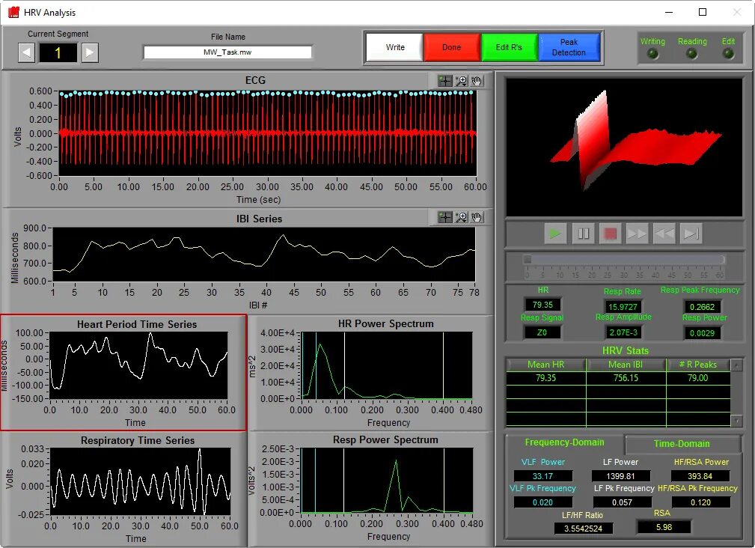Click # R Peaks column header

pyautogui.click(x=697, y=365)
